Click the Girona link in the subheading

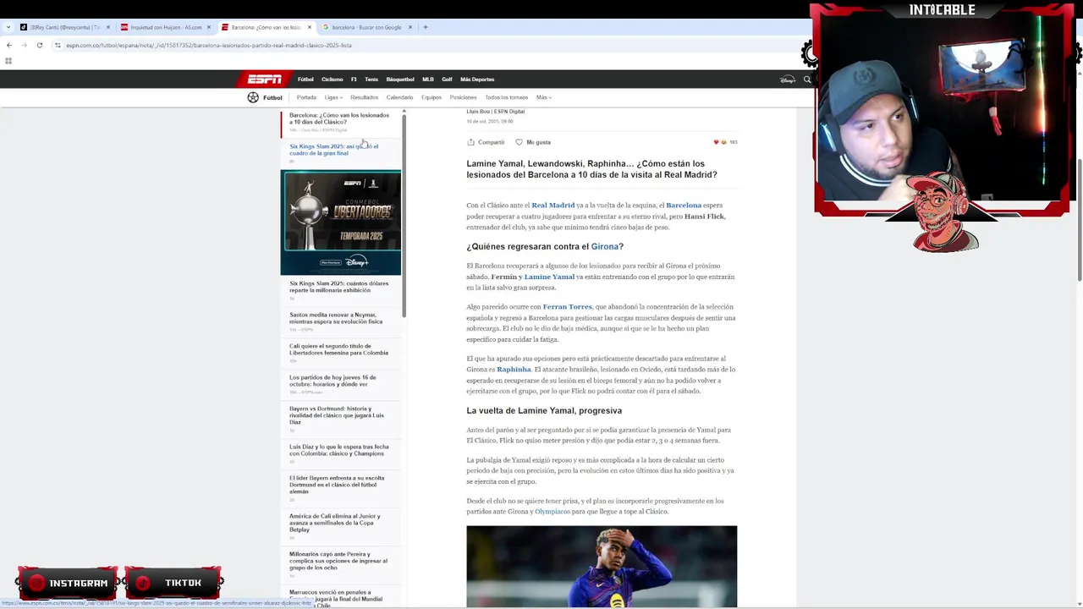pyautogui.click(x=604, y=247)
